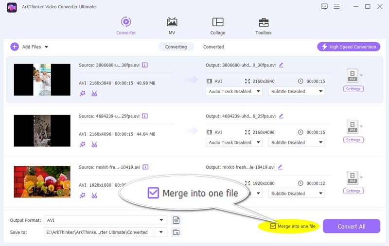Image resolution: width=389 pixels, height=246 pixels.
Task: Open AVI format icon for the 3806680 video
Action: point(352,76)
